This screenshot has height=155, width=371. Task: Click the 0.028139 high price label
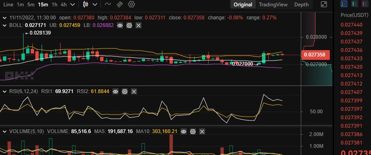coord(40,33)
